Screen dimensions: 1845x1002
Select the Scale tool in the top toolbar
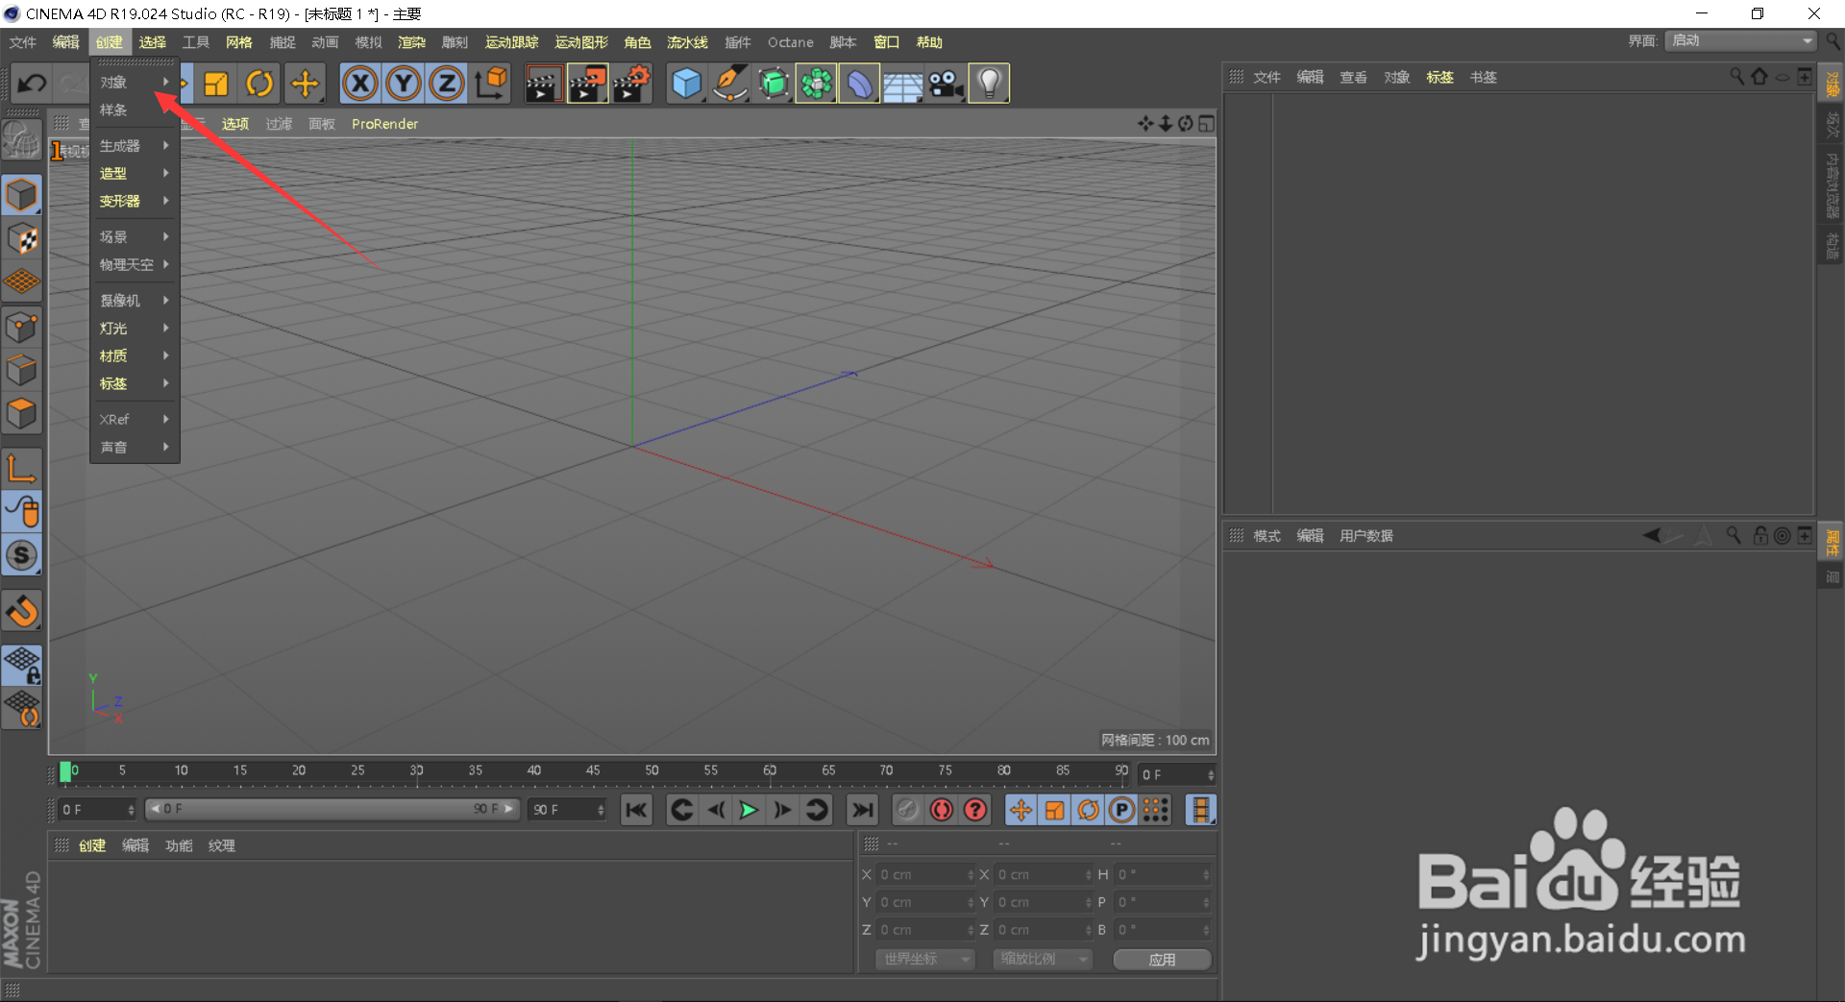coord(216,84)
